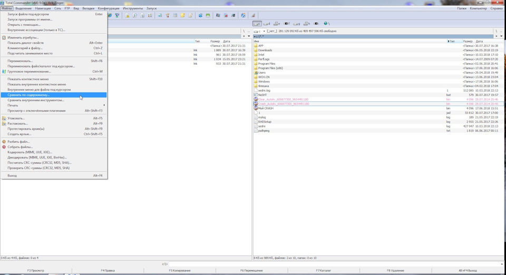Select the WCH.CN folder row
The image size is (506, 275).
coord(378,77)
